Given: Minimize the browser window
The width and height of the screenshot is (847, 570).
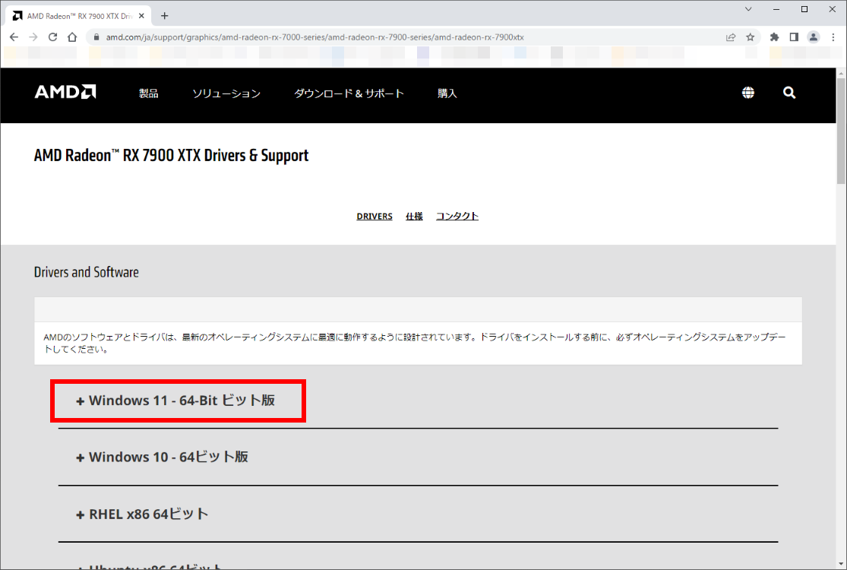Looking at the screenshot, I should click(776, 9).
